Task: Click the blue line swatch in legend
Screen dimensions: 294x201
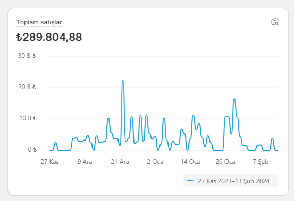Action: pos(190,181)
